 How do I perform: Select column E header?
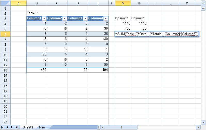[98, 3]
